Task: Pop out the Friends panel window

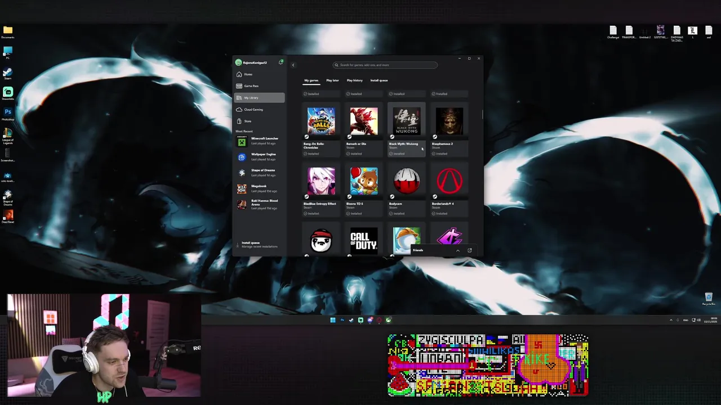Action: pos(469,250)
